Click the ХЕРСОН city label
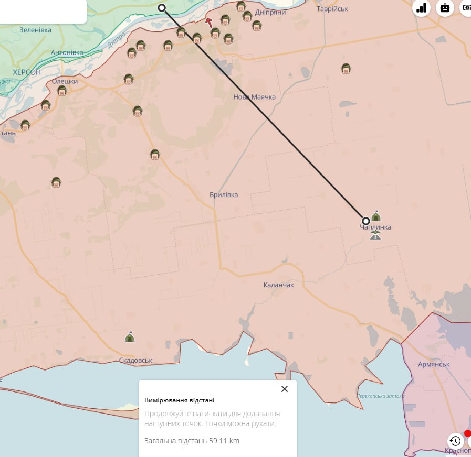Image resolution: width=471 pixels, height=457 pixels. click(27, 72)
